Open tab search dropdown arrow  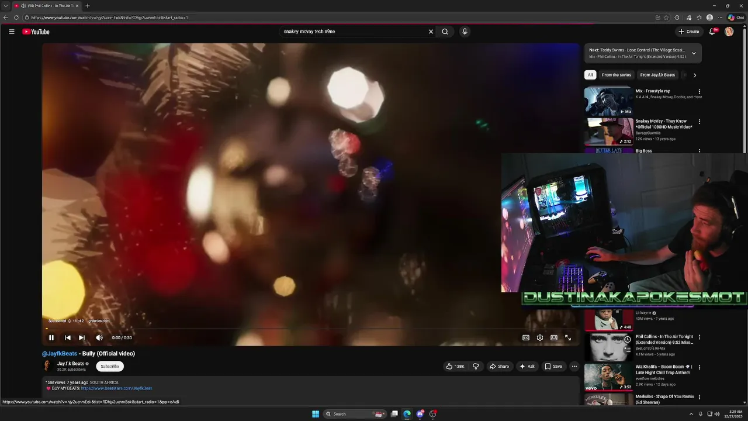tap(6, 6)
